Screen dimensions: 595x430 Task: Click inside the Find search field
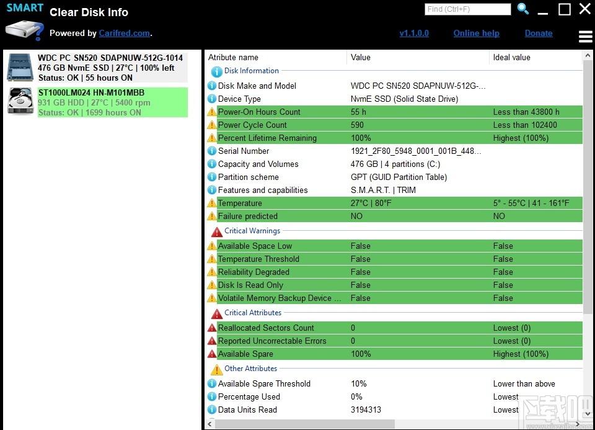467,9
